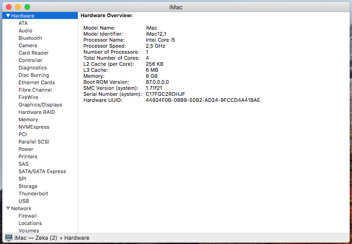Select SPI in the sidebar
The image size is (352, 244).
(x=22, y=179)
